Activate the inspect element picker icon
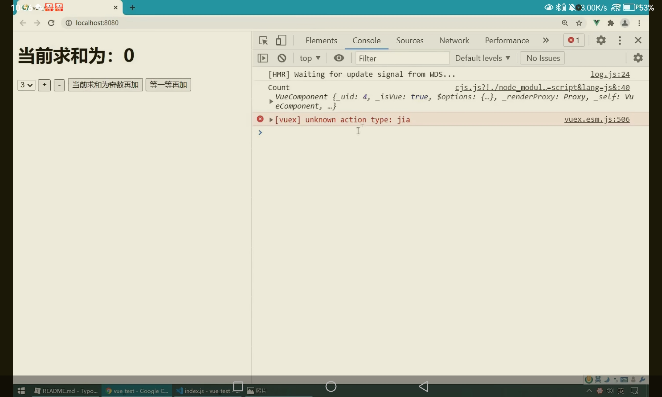Screen dimensions: 662x397 263,40
